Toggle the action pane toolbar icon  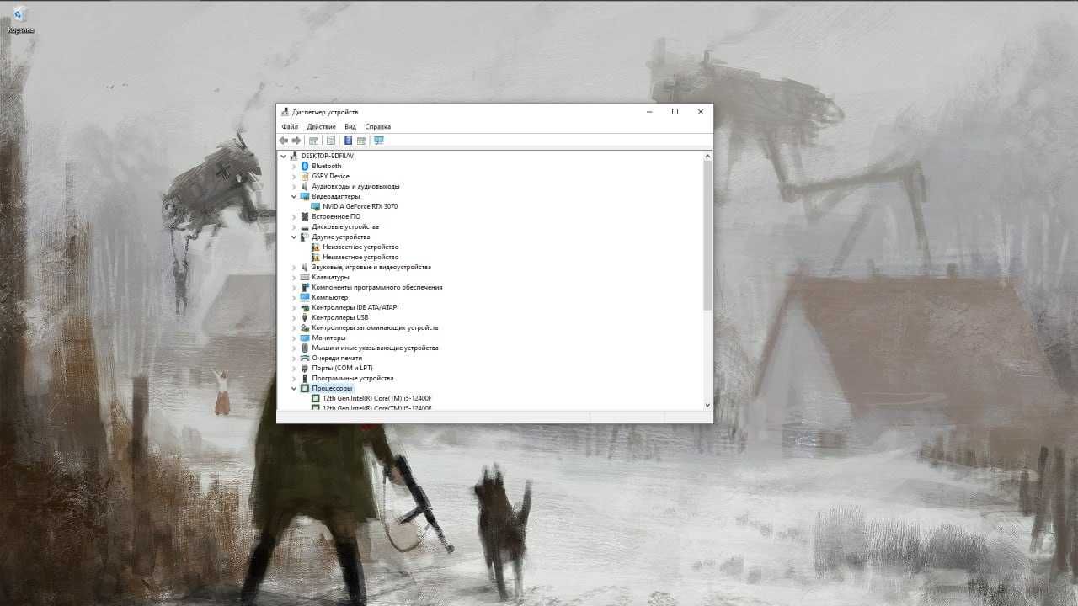point(361,141)
